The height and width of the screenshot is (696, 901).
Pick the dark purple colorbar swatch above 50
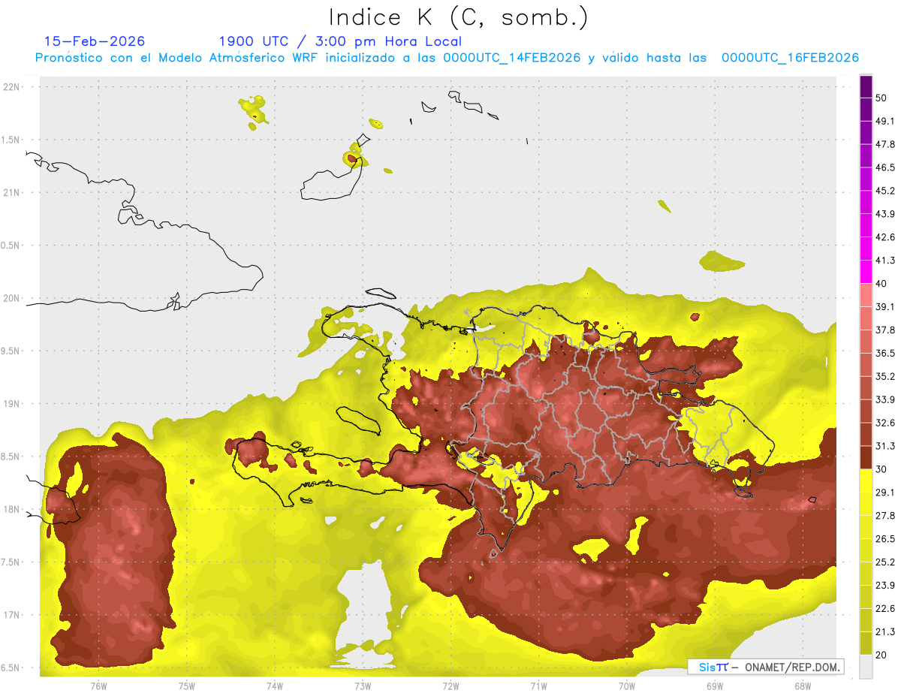[866, 87]
